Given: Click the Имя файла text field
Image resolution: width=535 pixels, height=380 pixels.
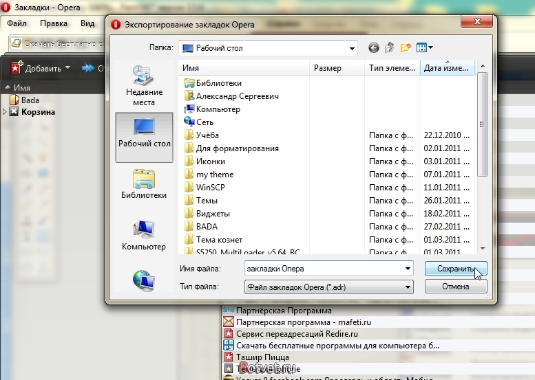Looking at the screenshot, I should [x=324, y=269].
